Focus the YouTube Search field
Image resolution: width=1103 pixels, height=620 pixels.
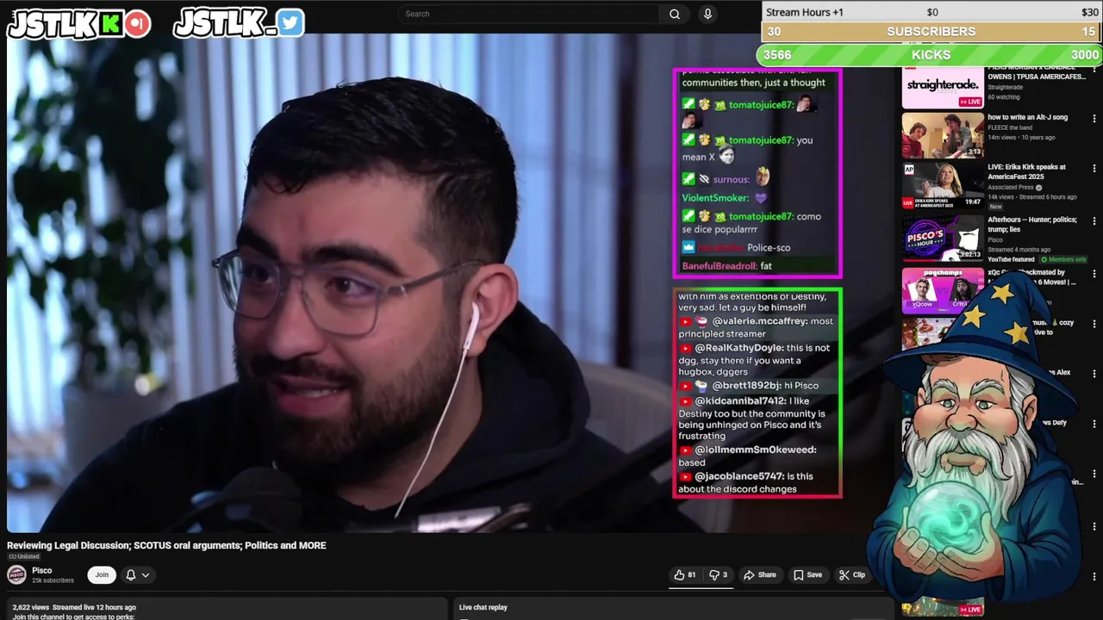tap(530, 14)
